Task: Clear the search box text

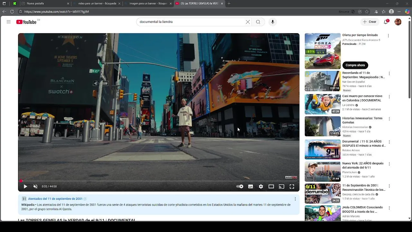Action: click(248, 22)
